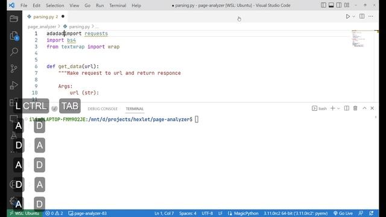Click the underlined bs4 import on line 2

[71, 40]
